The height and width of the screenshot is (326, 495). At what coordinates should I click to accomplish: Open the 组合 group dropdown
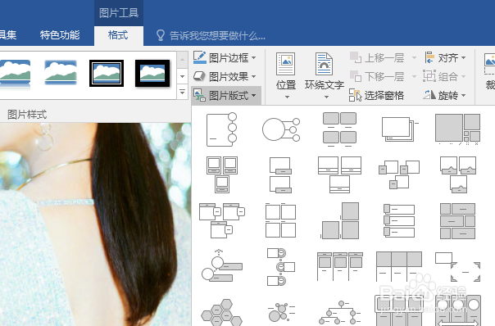tap(445, 76)
